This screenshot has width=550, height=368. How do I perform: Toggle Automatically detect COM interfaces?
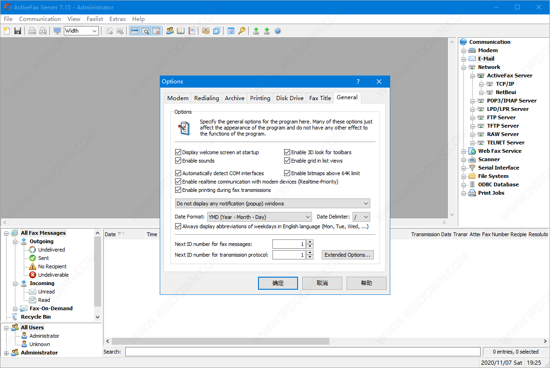click(178, 173)
